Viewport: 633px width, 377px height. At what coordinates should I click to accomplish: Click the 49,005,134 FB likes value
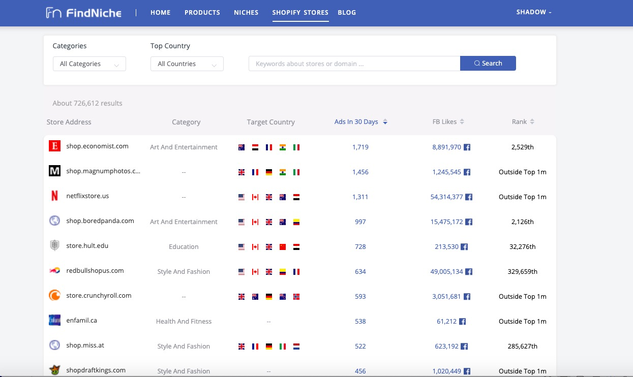pyautogui.click(x=447, y=272)
